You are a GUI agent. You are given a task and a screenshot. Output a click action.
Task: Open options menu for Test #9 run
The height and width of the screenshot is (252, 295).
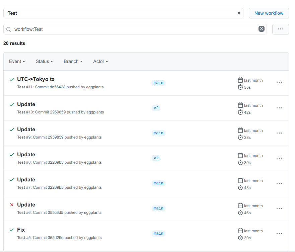pos(279,133)
